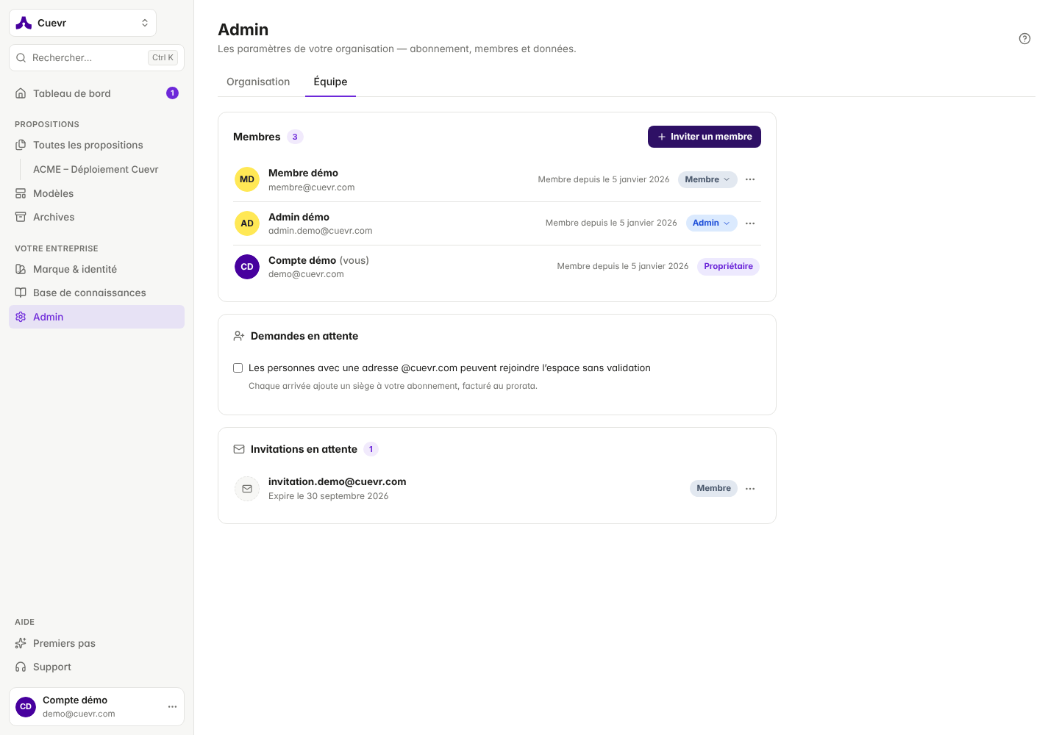Click the MD avatar of Membre démo
This screenshot has height=735, width=1059.
tap(247, 179)
